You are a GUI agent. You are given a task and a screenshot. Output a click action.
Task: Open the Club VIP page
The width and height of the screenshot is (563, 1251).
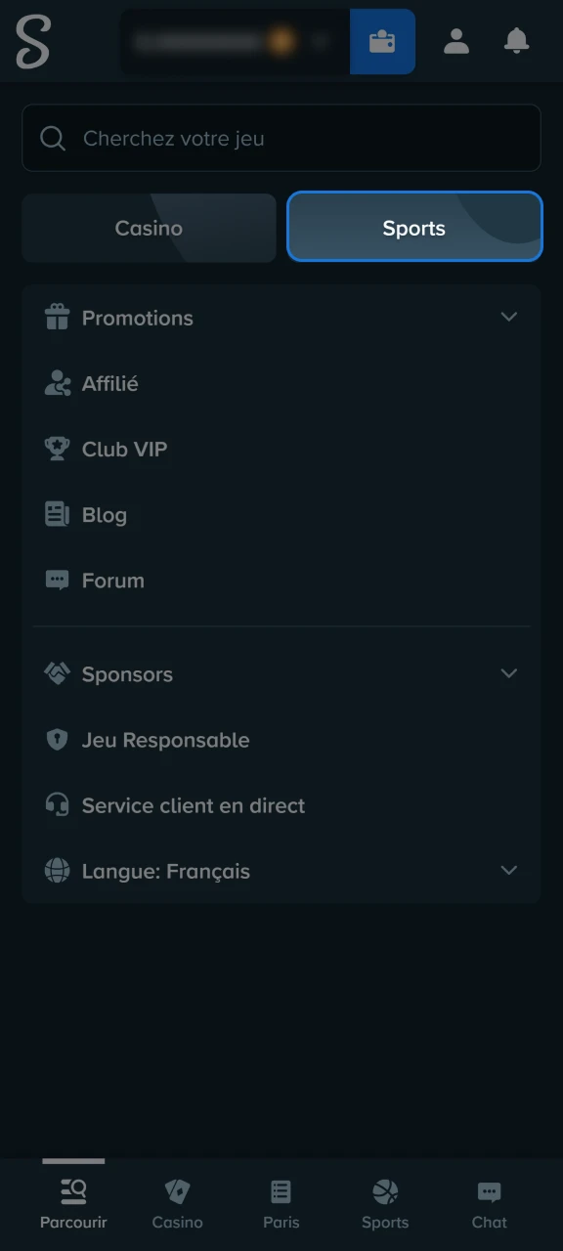point(125,449)
